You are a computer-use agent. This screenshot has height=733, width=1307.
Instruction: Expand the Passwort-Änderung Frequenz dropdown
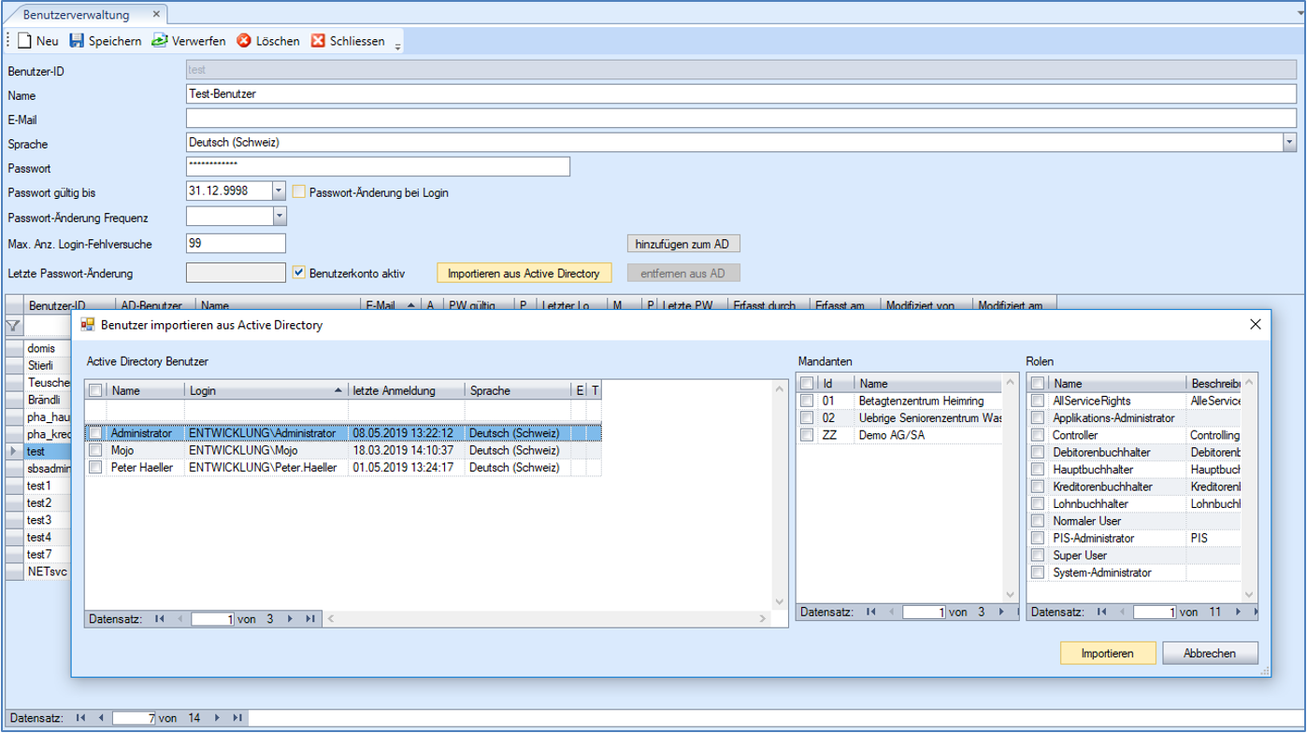coord(279,217)
